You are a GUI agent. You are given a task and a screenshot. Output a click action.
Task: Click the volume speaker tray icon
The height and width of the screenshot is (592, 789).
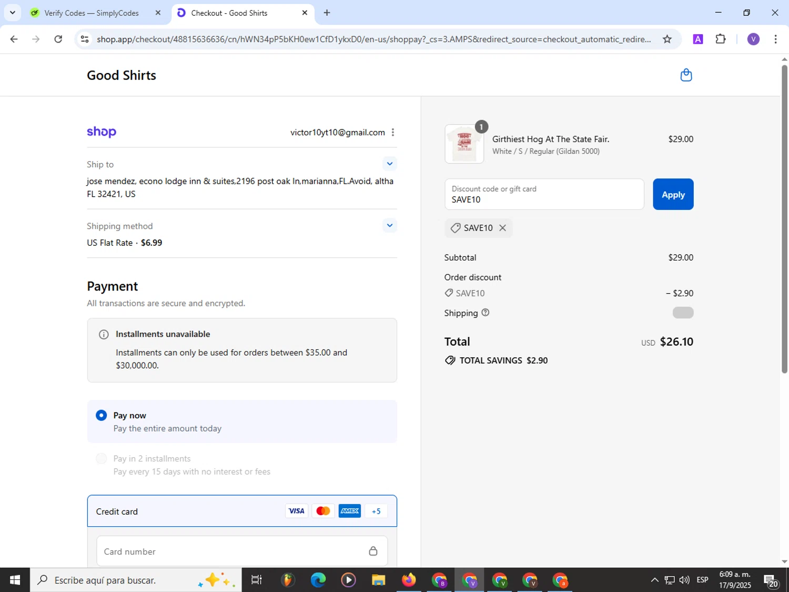pos(684,580)
